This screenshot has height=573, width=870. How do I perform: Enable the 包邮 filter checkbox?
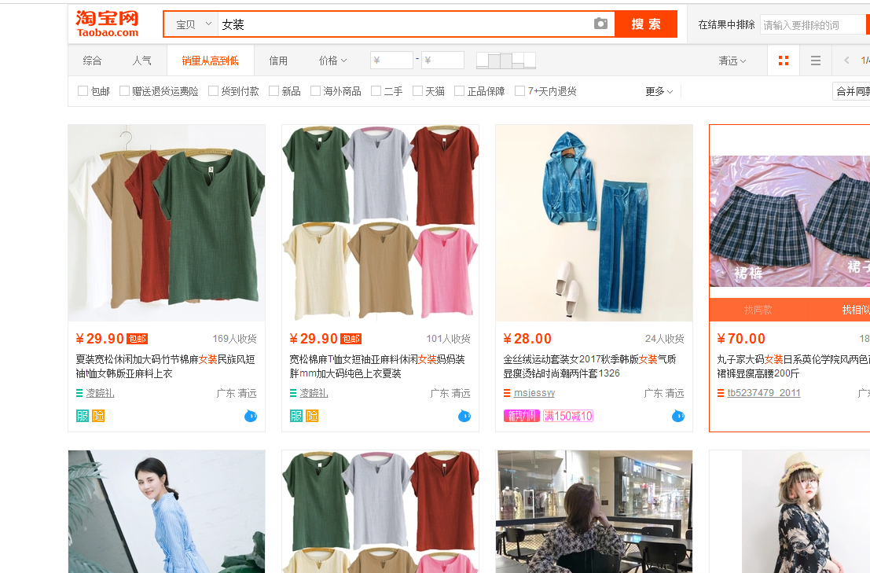coord(83,90)
